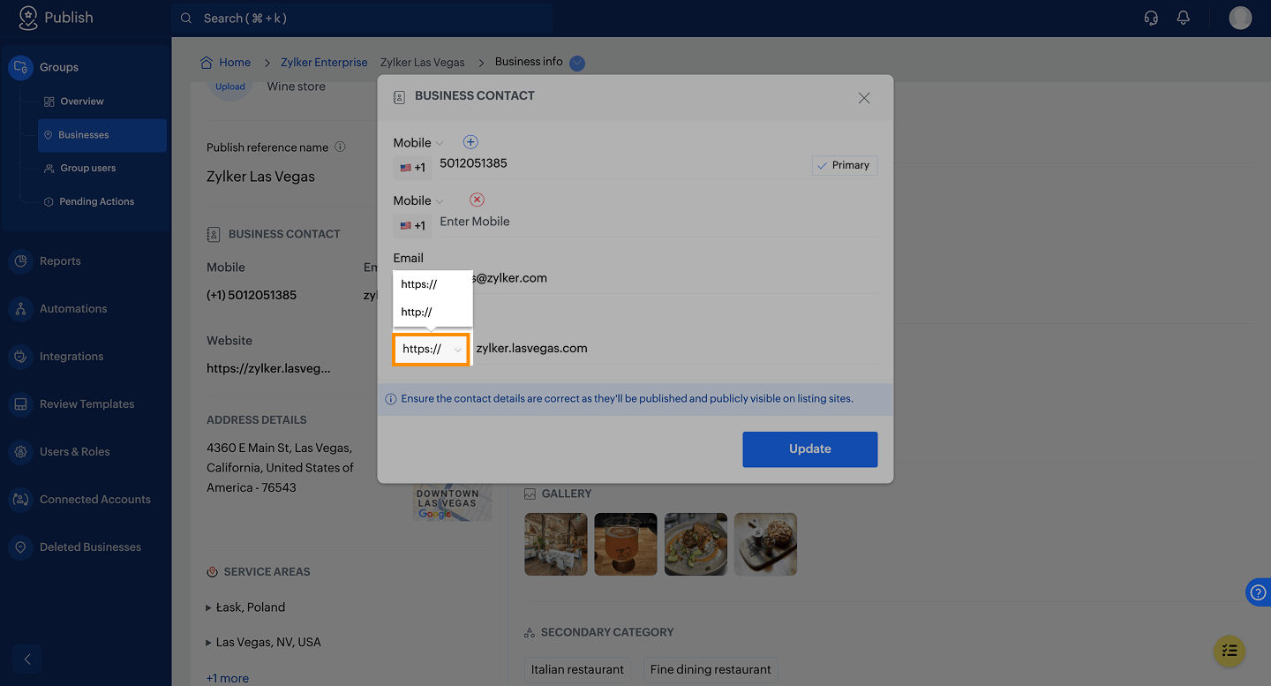The height and width of the screenshot is (686, 1271).
Task: Close the Business Contact dialog
Action: (864, 98)
